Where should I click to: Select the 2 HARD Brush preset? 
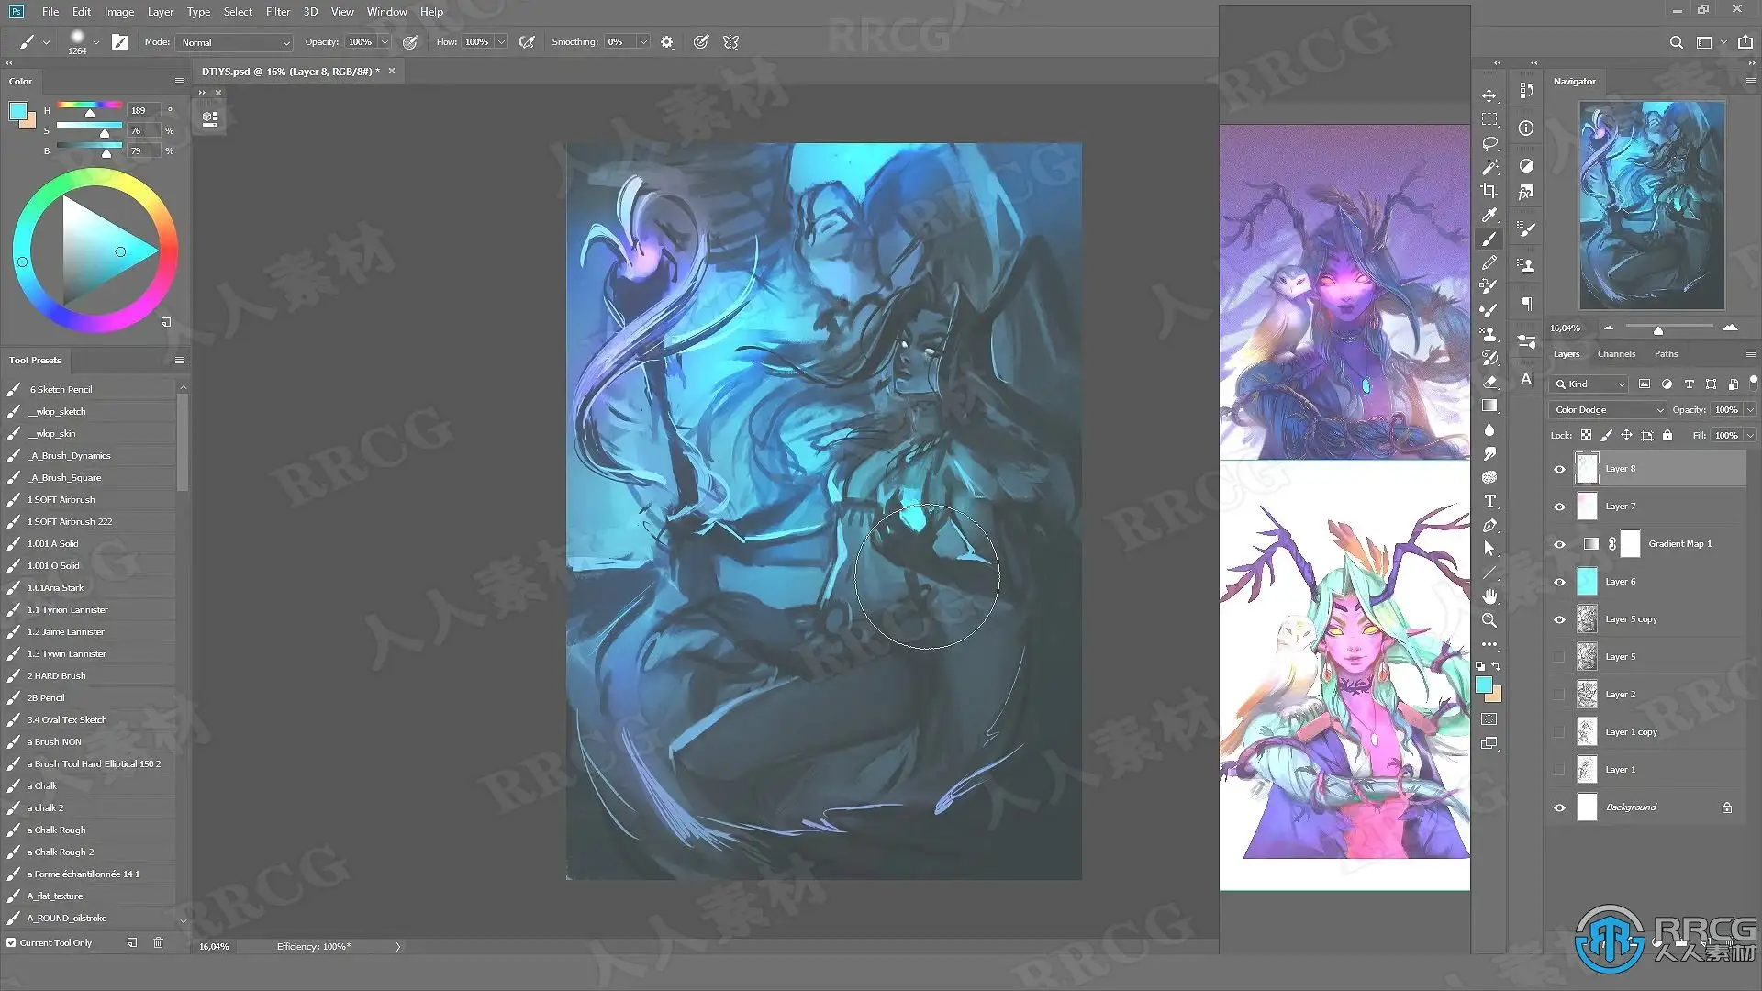pos(57,676)
